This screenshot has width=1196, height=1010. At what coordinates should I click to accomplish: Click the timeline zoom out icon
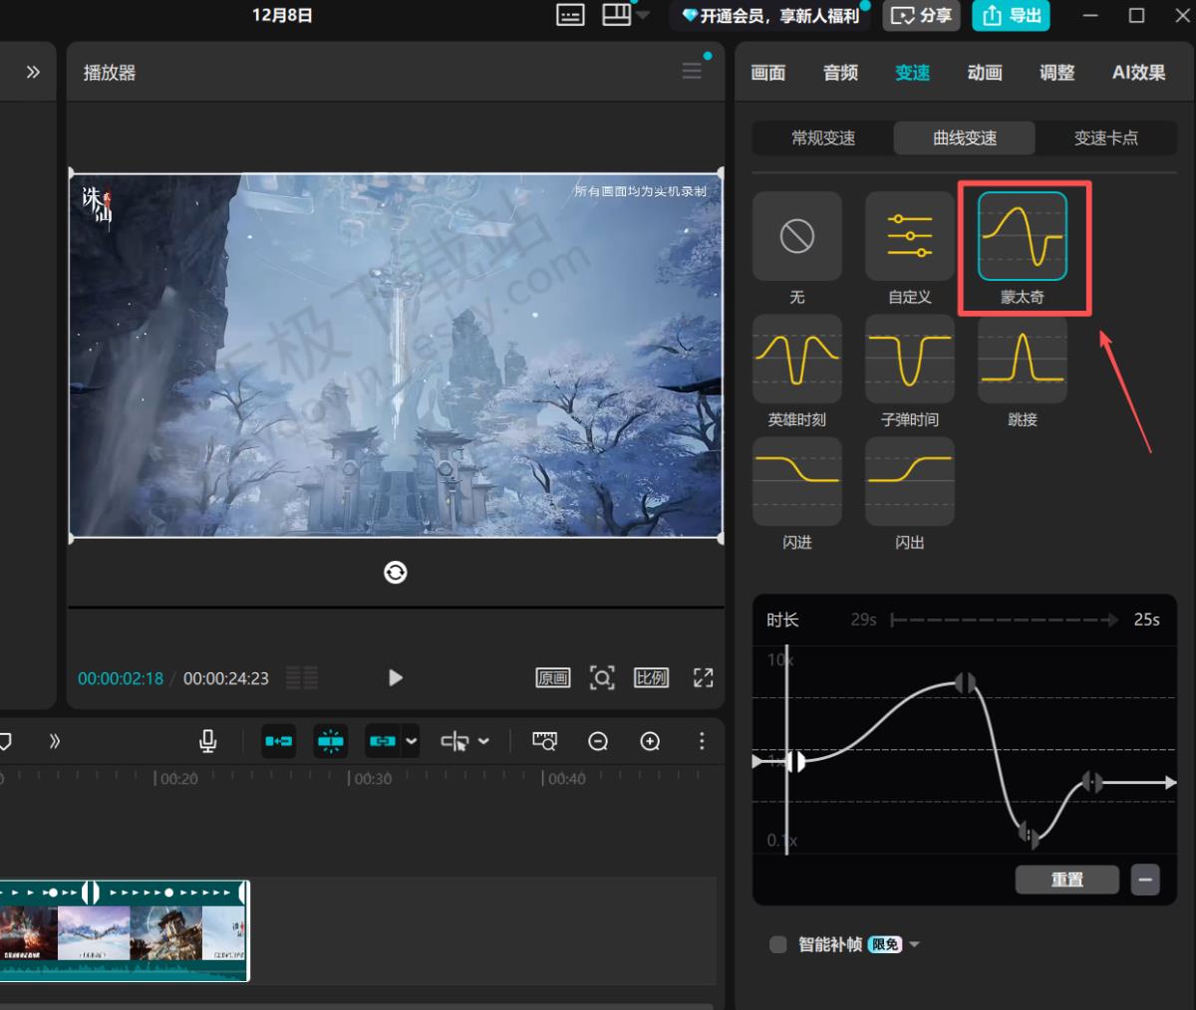(x=598, y=741)
